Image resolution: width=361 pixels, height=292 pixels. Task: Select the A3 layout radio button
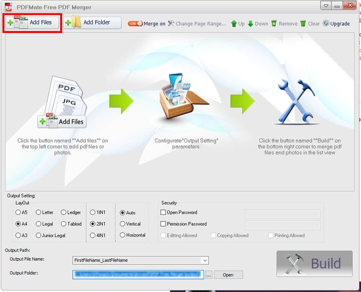click(19, 235)
